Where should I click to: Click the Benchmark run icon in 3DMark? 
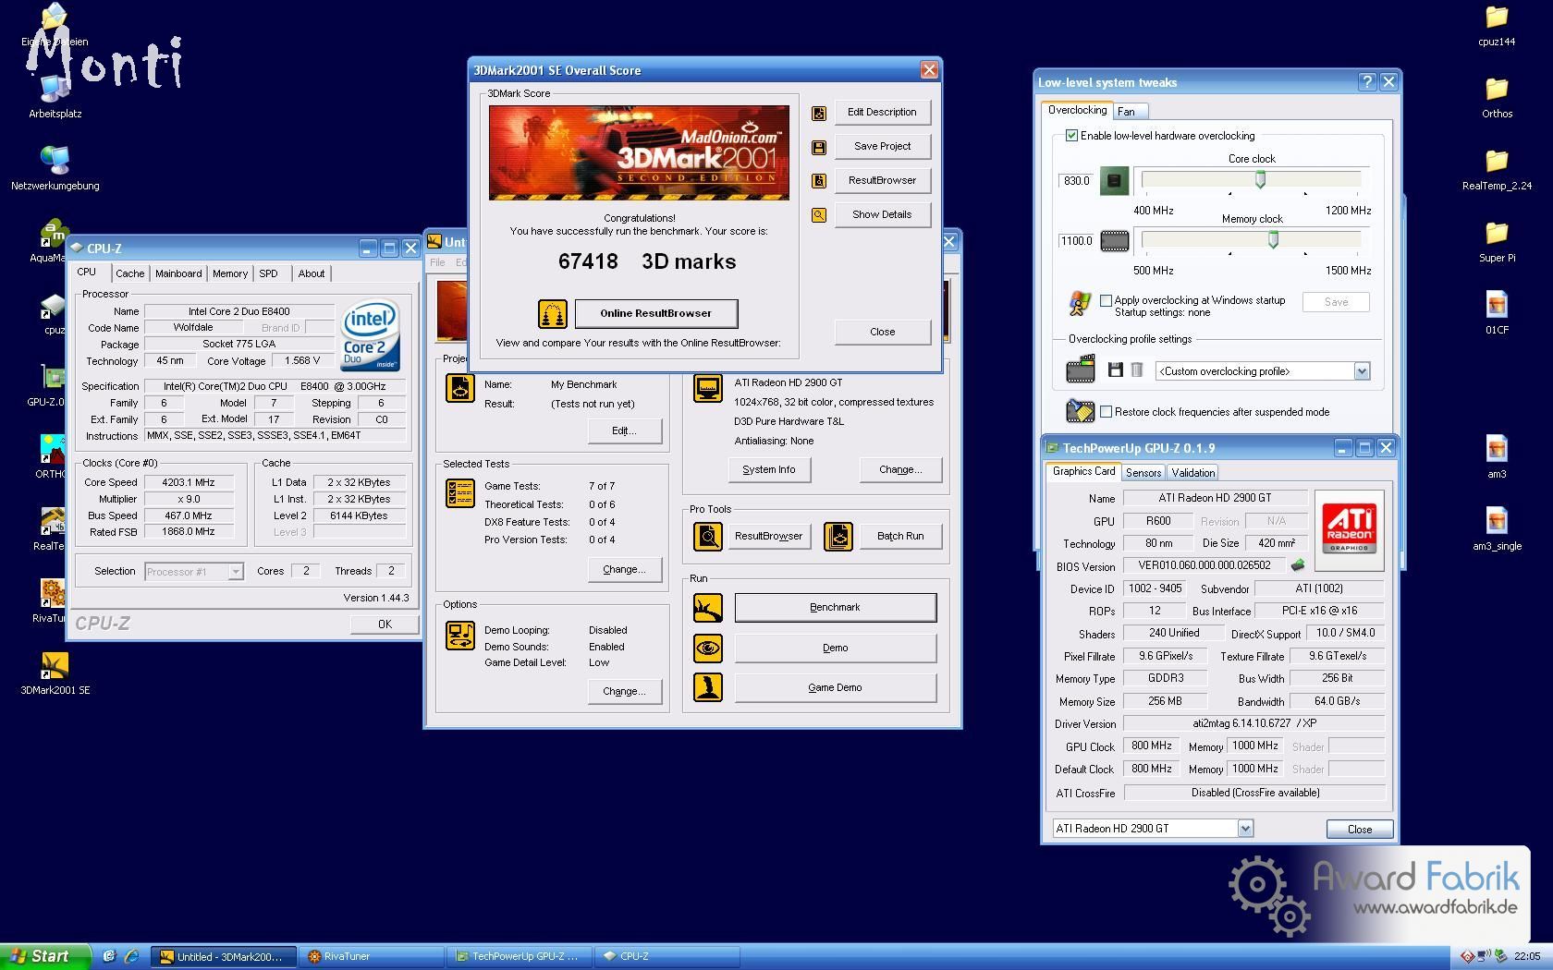pyautogui.click(x=708, y=608)
